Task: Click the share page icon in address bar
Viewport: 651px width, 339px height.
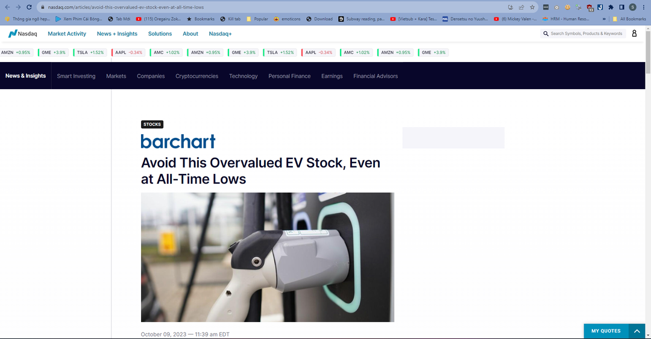Action: point(521,7)
